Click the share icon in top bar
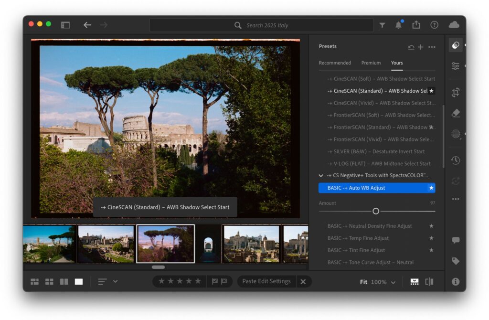Viewport: 489px width, 320px height. pyautogui.click(x=416, y=25)
